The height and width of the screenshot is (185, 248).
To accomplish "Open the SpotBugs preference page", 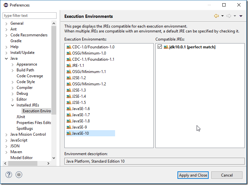I will pyautogui.click(x=25, y=129).
